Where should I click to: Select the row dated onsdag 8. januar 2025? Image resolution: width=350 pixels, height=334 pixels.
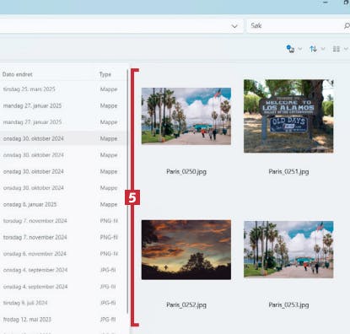point(63,204)
